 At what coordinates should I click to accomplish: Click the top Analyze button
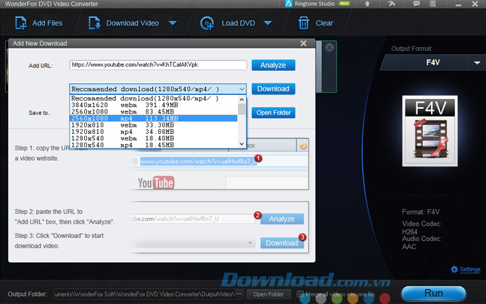click(x=273, y=65)
